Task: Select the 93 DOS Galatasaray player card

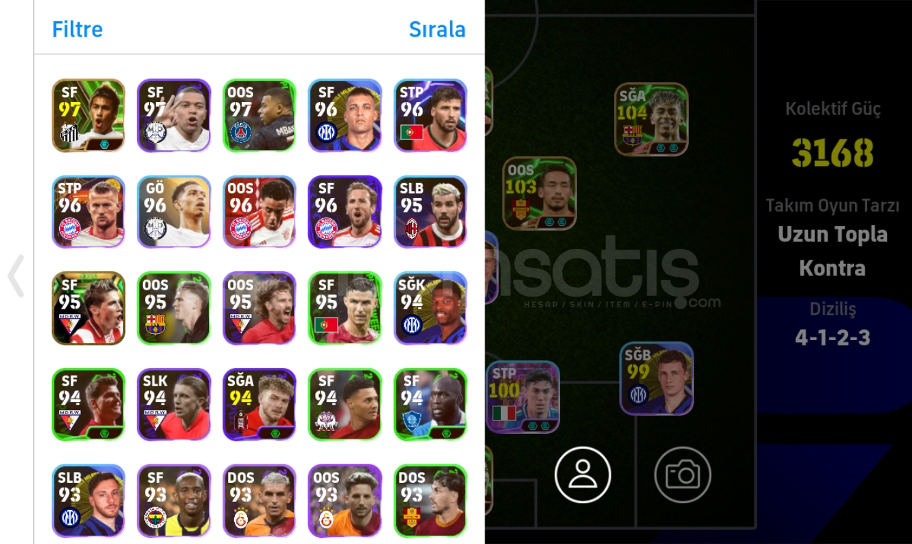Action: pos(259,501)
